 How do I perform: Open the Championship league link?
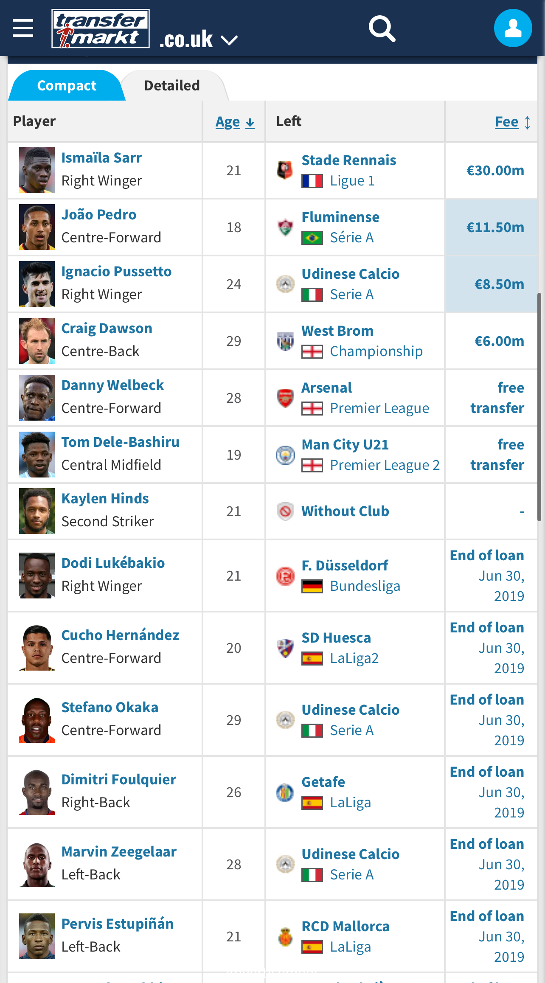[376, 351]
